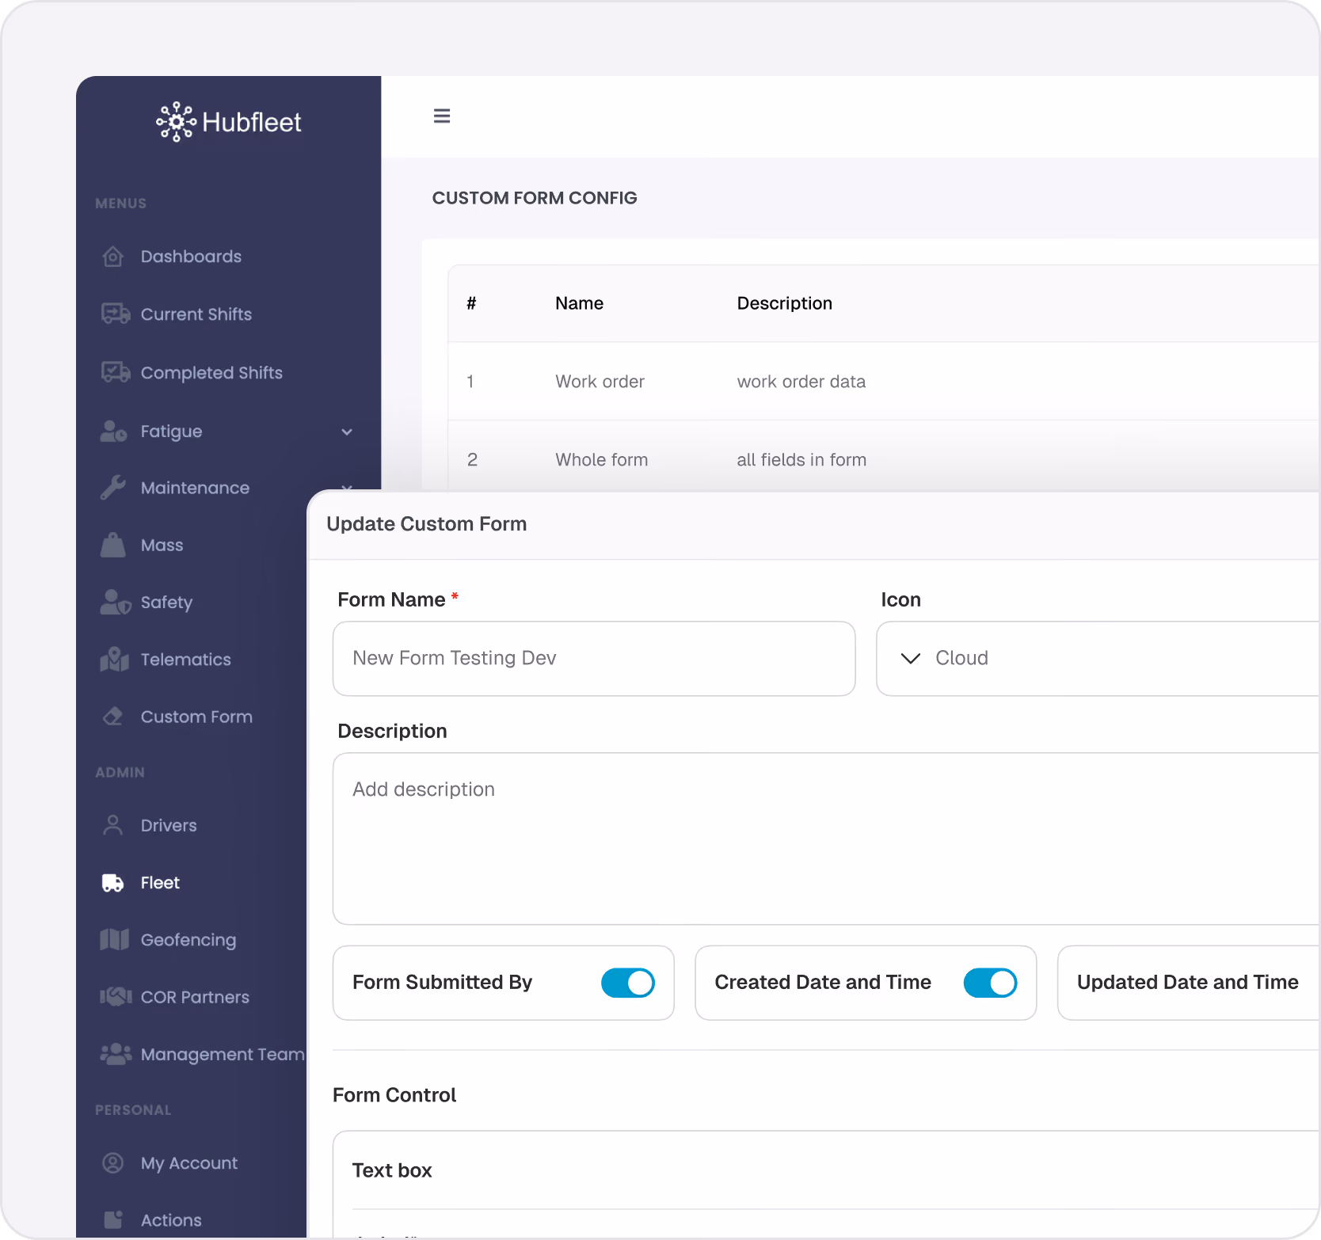The image size is (1321, 1240).
Task: Click the Text box form control
Action: point(392,1170)
